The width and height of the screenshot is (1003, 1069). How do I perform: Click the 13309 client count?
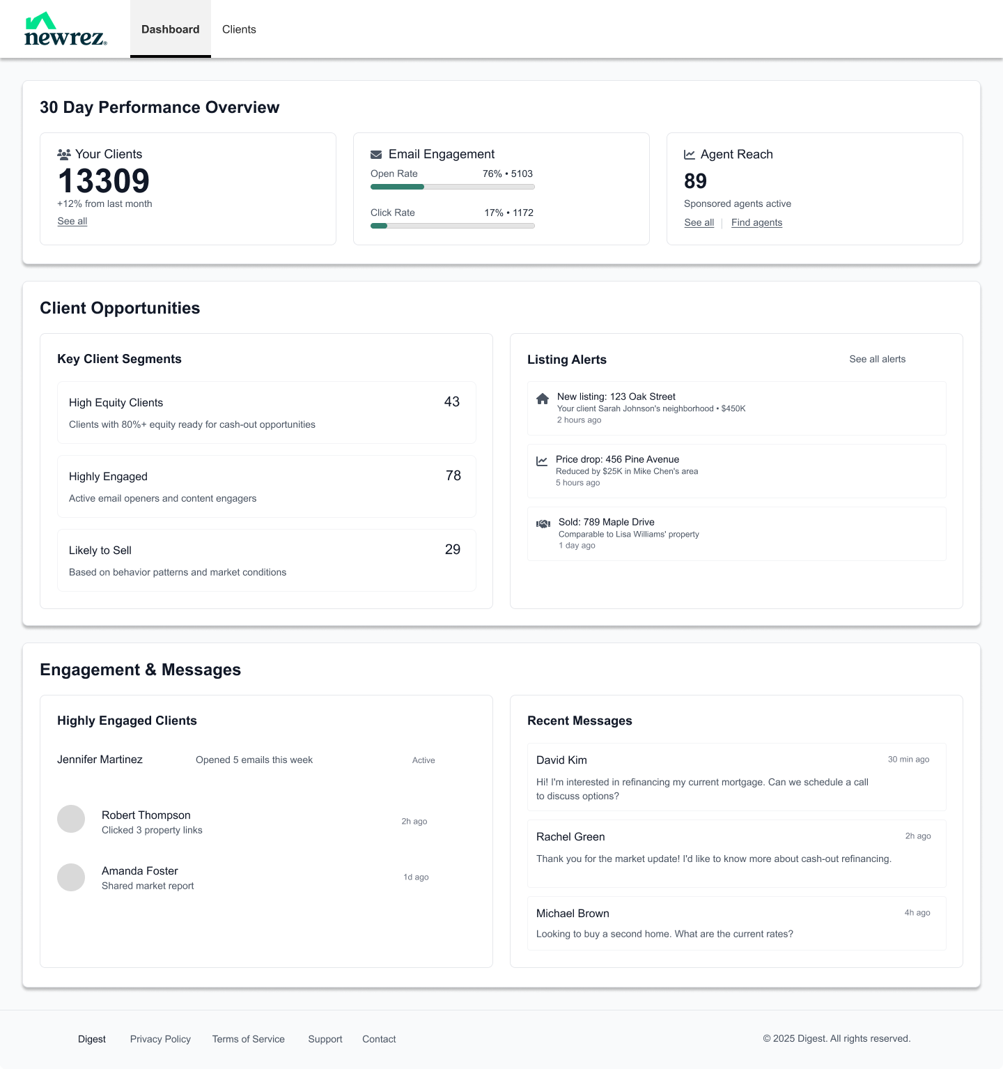[104, 181]
